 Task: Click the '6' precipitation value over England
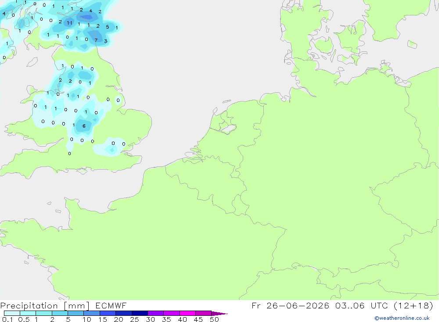coord(84,126)
